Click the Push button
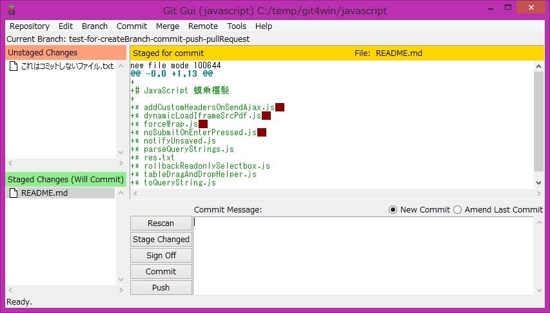 pos(161,288)
